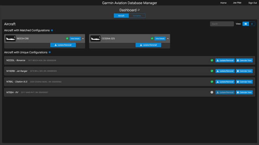
Task: Open help for Matched Configurations
Action: pyautogui.click(x=52, y=30)
